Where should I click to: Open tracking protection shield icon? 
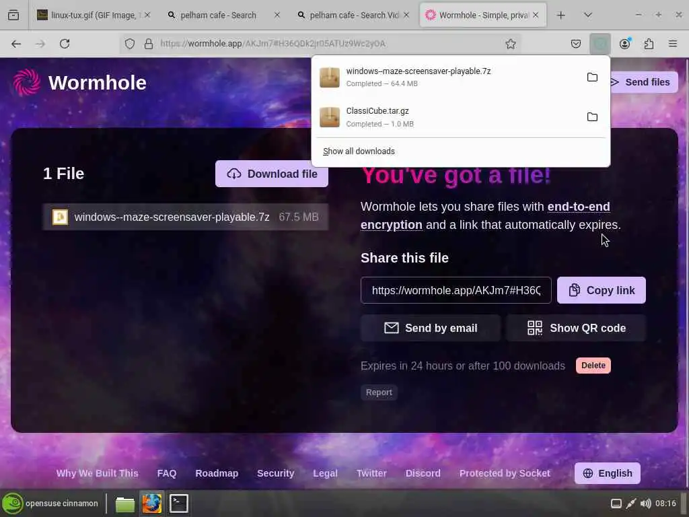click(x=130, y=44)
